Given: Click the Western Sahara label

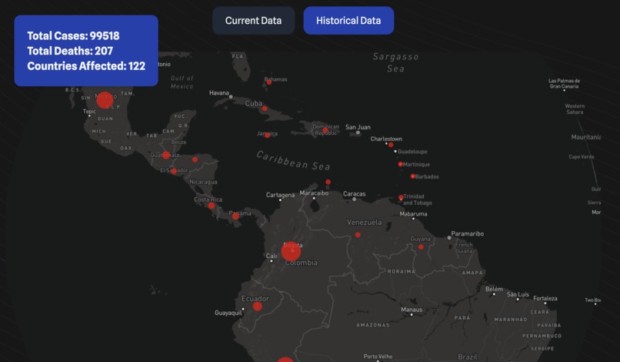Looking at the screenshot, I should coord(575,109).
